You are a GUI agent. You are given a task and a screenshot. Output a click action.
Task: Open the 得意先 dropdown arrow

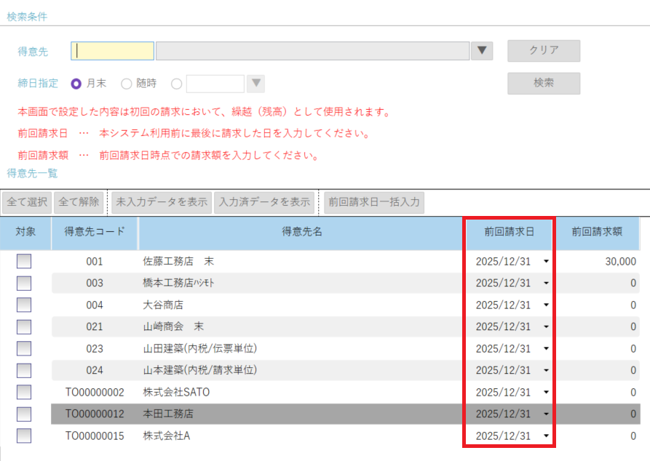pyautogui.click(x=481, y=51)
